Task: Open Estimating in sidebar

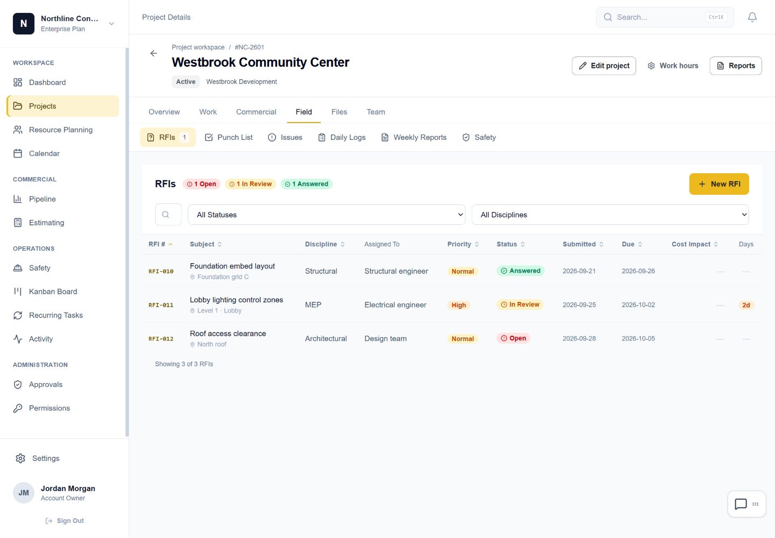Action: 62,223
